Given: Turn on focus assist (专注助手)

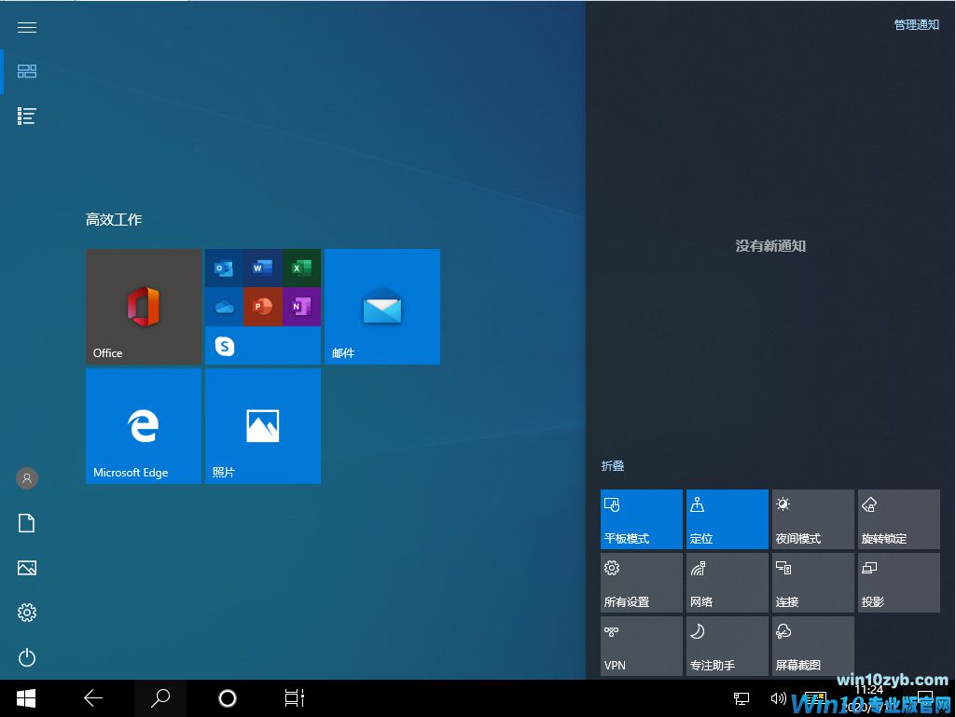Looking at the screenshot, I should click(x=727, y=646).
